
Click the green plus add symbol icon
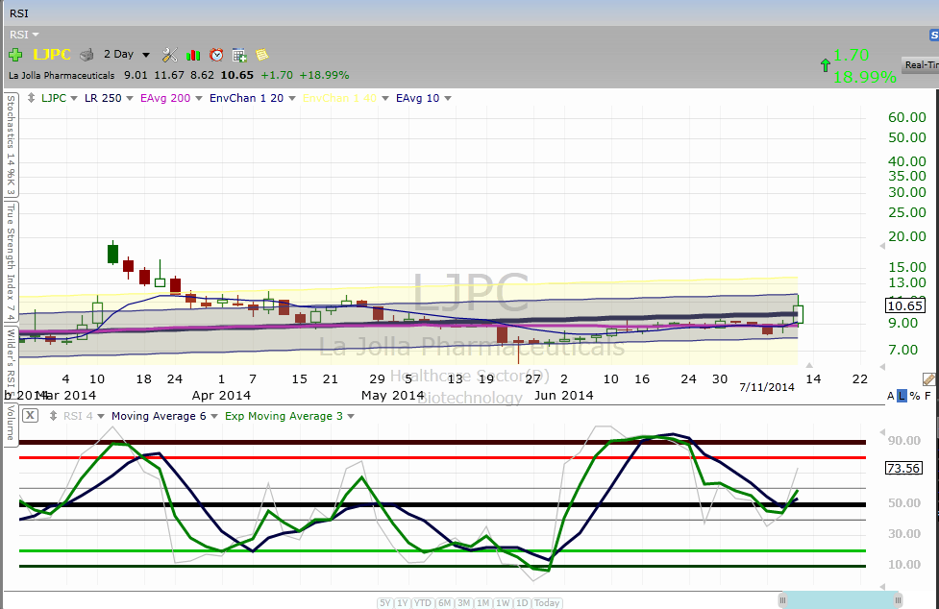[x=15, y=55]
